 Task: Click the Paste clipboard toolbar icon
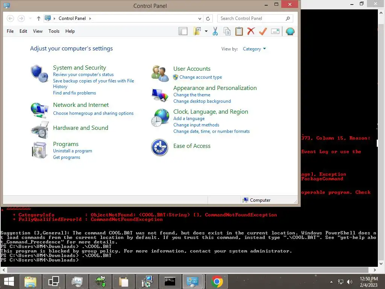coord(239,31)
